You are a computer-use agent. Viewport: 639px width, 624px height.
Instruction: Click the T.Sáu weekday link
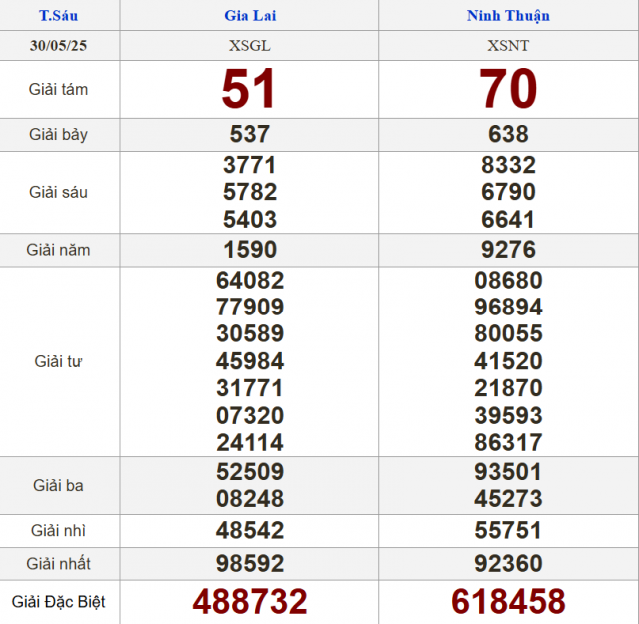click(x=58, y=16)
